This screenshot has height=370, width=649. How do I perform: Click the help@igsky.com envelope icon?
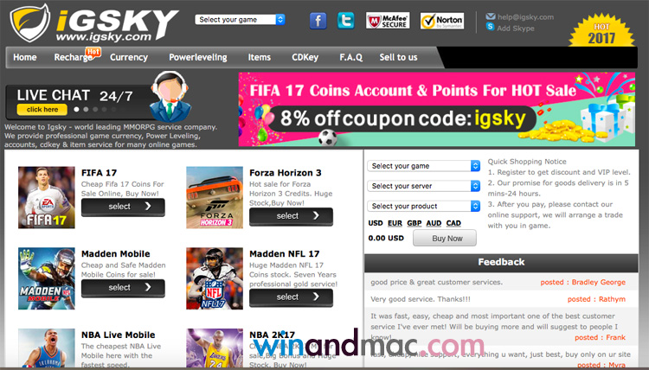click(x=491, y=16)
